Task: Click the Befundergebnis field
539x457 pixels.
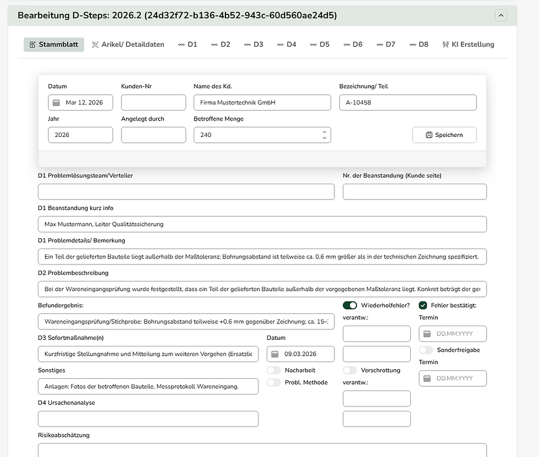Action: (x=186, y=322)
